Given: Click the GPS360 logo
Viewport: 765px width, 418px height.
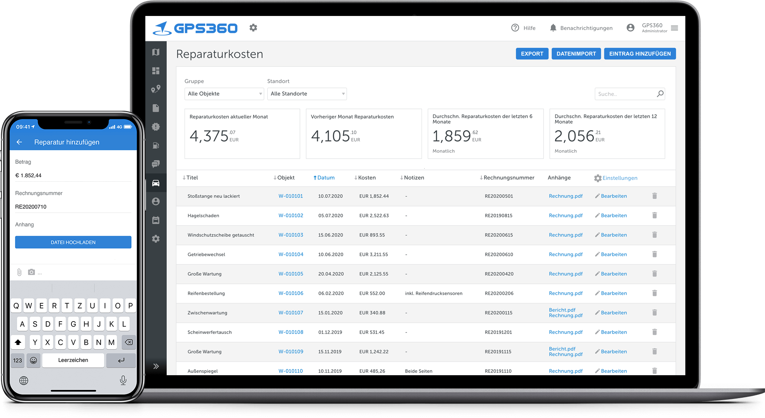Looking at the screenshot, I should click(x=195, y=28).
